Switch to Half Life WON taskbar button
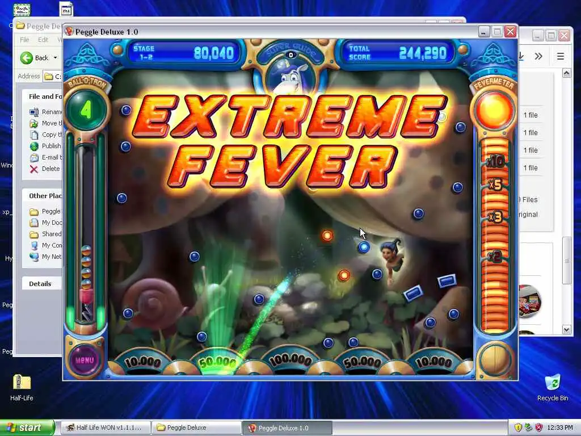 105,427
